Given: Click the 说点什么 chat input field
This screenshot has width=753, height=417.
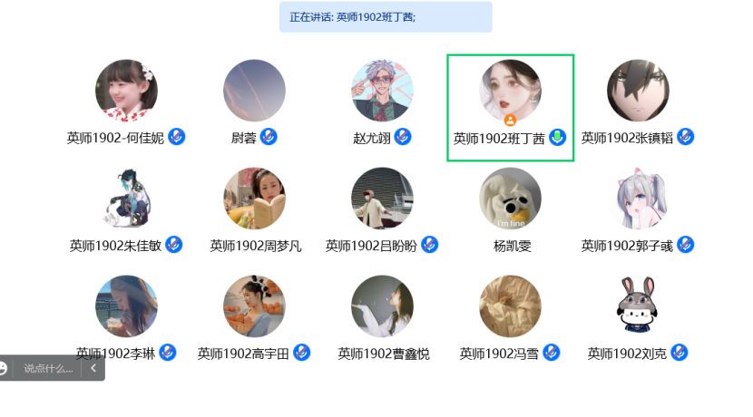Looking at the screenshot, I should (x=48, y=369).
